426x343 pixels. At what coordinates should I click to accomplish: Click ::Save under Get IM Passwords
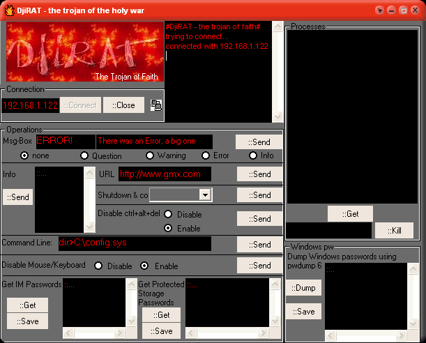pyautogui.click(x=27, y=321)
